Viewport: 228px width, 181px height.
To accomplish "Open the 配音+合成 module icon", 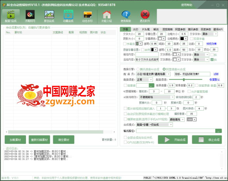I will [11, 16].
